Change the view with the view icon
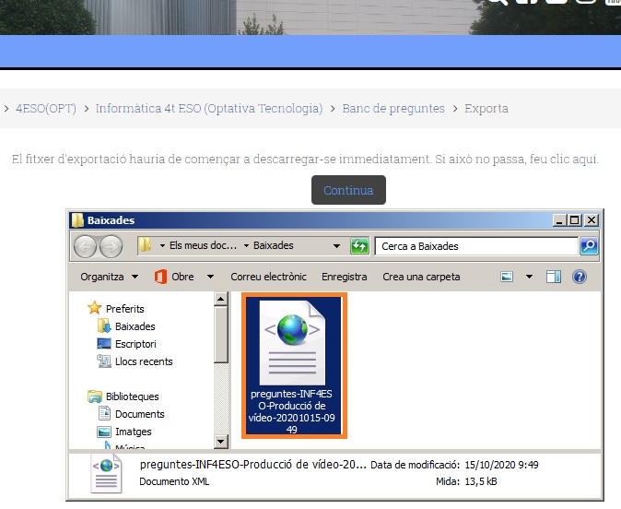Screen dimensions: 621x509 (507, 277)
